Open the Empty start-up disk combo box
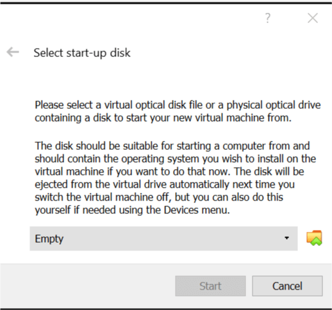The height and width of the screenshot is (310, 332). pos(163,238)
